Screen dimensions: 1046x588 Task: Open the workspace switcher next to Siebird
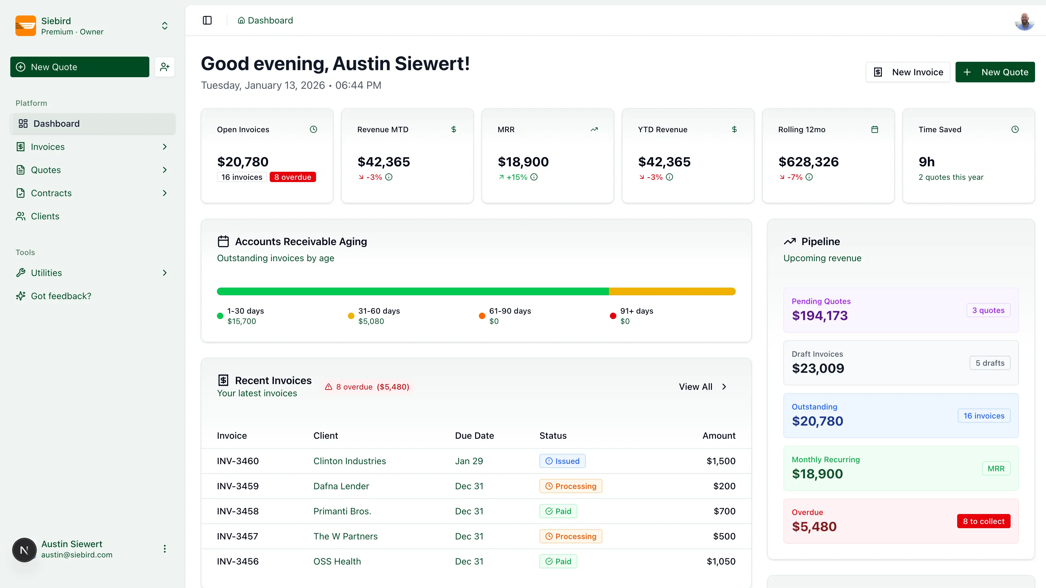[x=164, y=25]
